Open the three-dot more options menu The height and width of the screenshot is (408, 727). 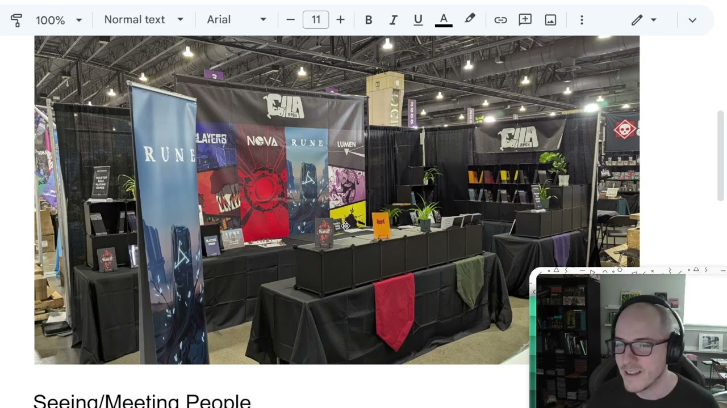pyautogui.click(x=582, y=20)
